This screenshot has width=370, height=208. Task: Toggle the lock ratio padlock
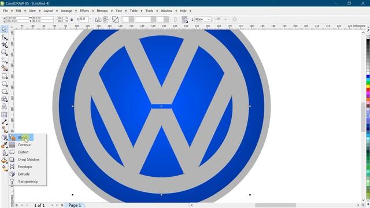72,19
